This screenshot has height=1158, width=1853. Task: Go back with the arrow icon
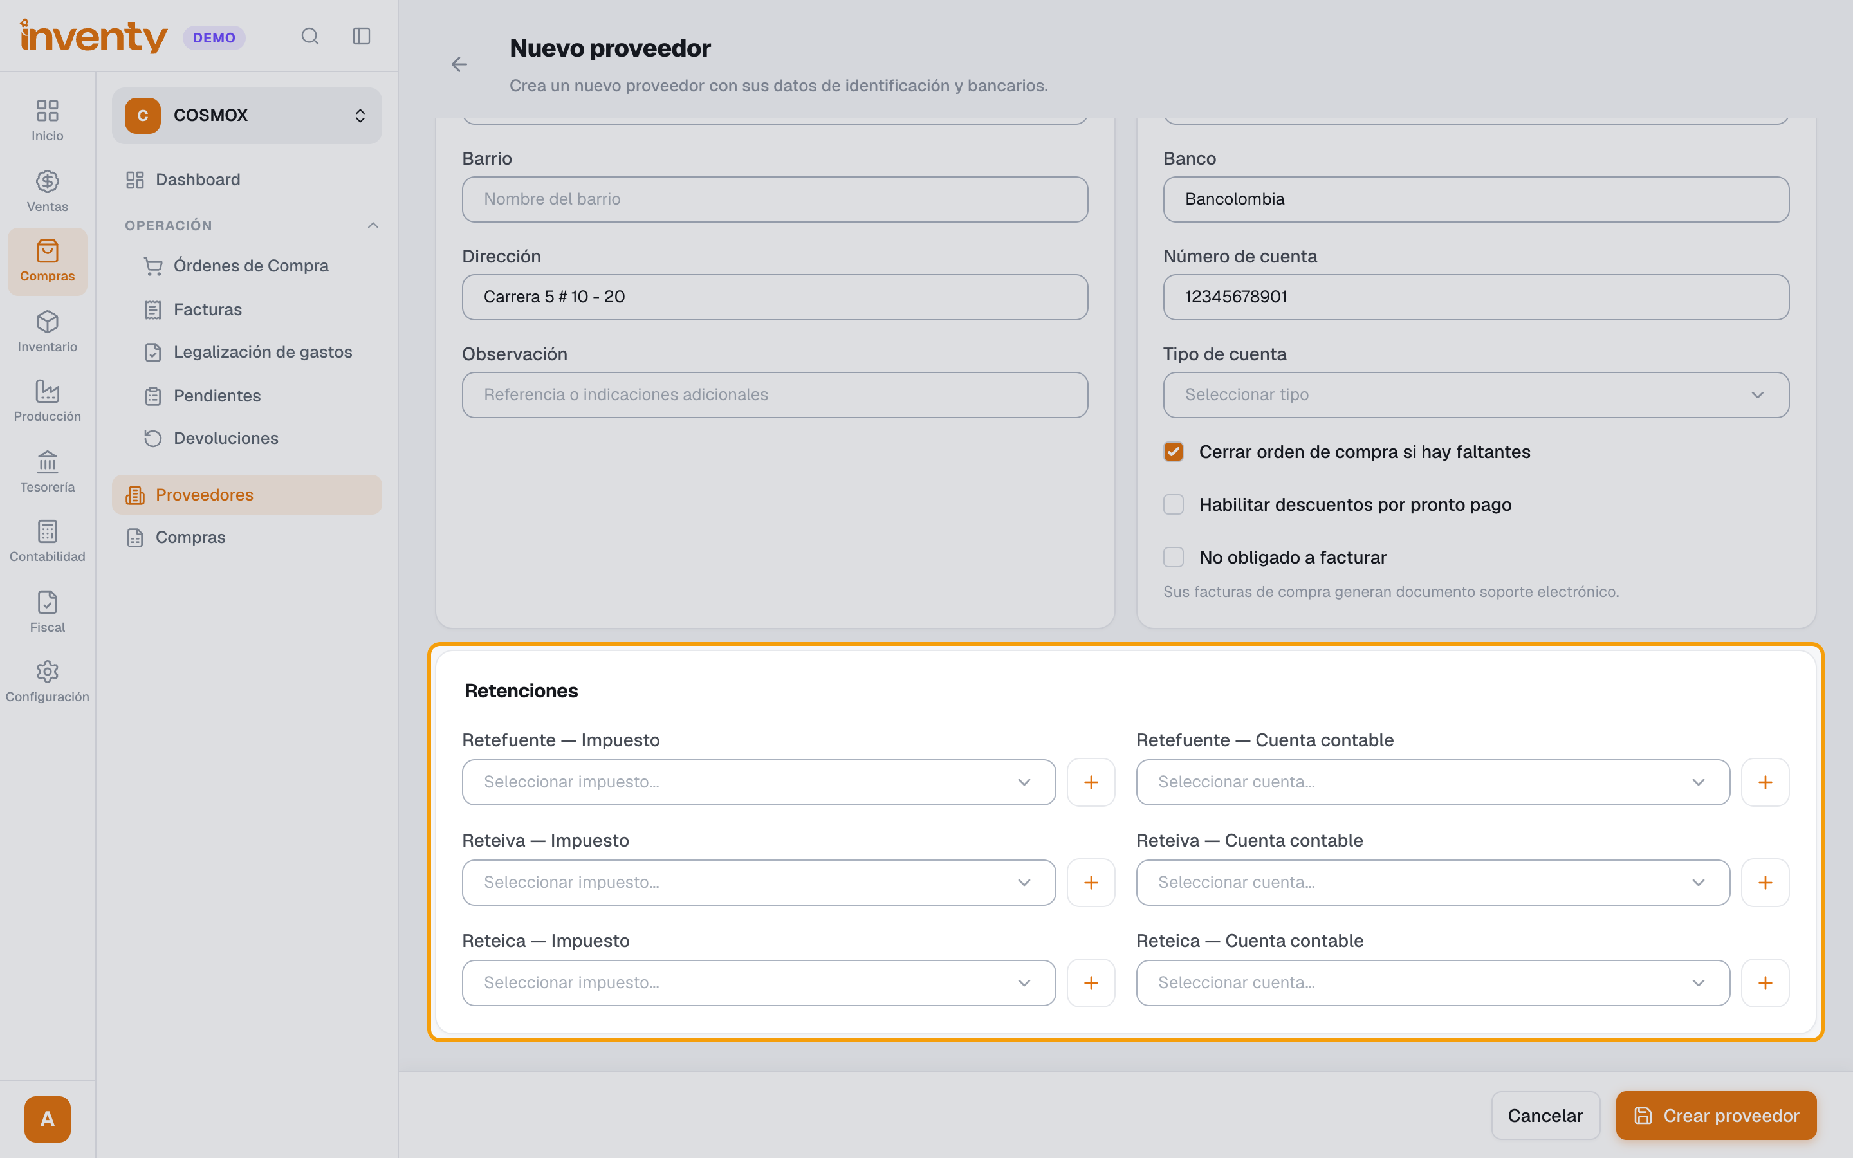pyautogui.click(x=459, y=64)
